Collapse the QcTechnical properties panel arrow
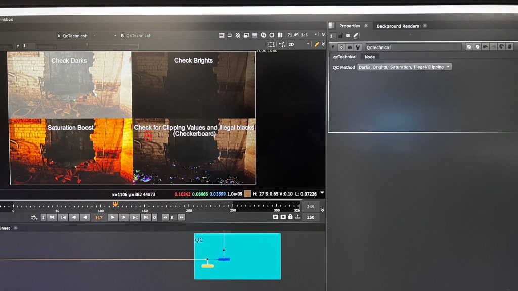The height and width of the screenshot is (291, 518). point(333,47)
